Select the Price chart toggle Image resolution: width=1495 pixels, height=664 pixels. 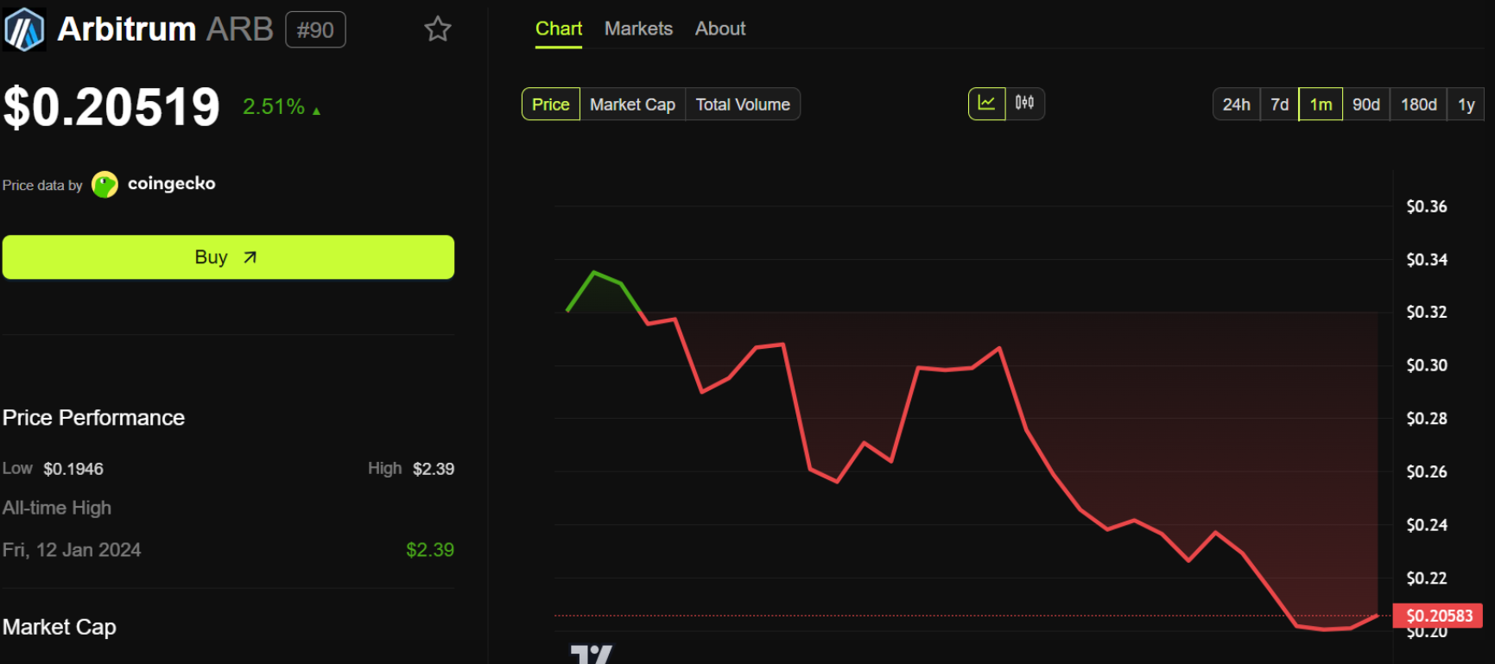[550, 104]
